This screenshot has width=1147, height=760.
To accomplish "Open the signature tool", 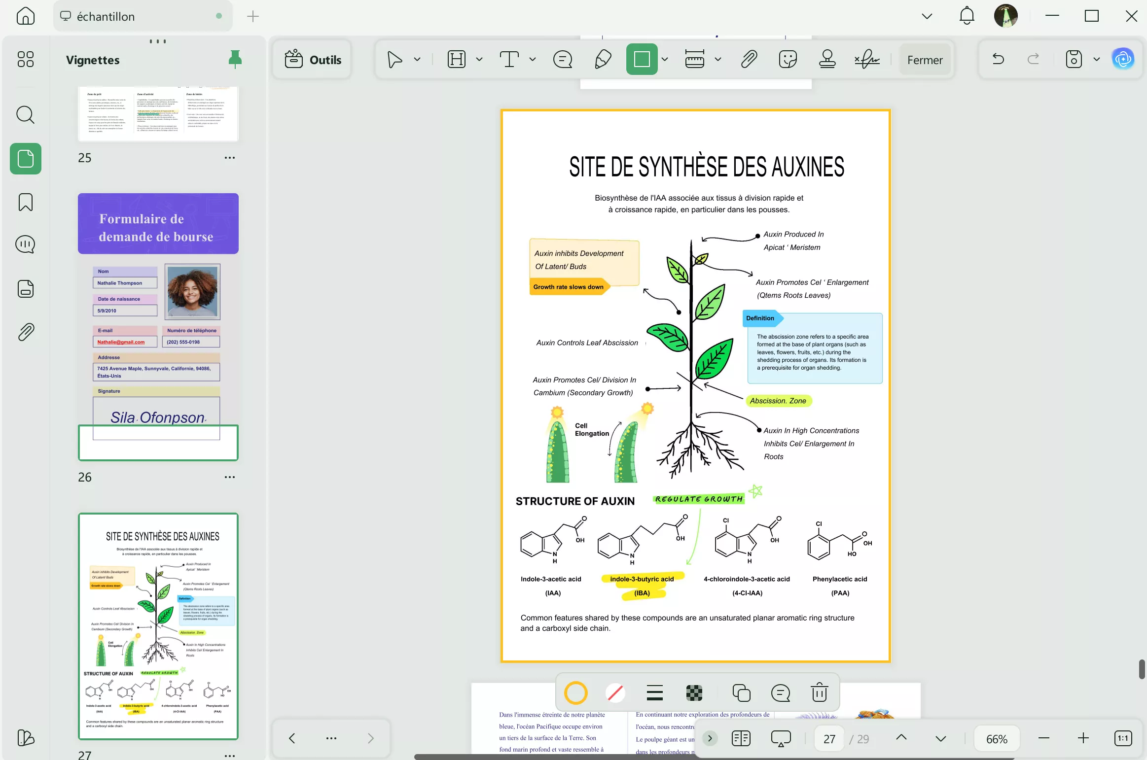I will (867, 60).
